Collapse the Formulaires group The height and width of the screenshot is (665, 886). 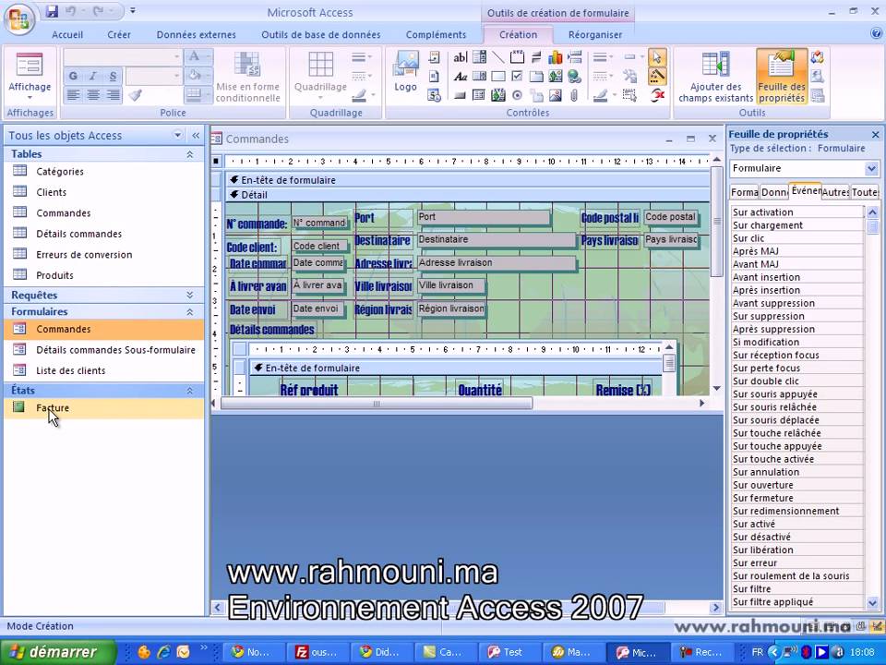click(x=190, y=311)
